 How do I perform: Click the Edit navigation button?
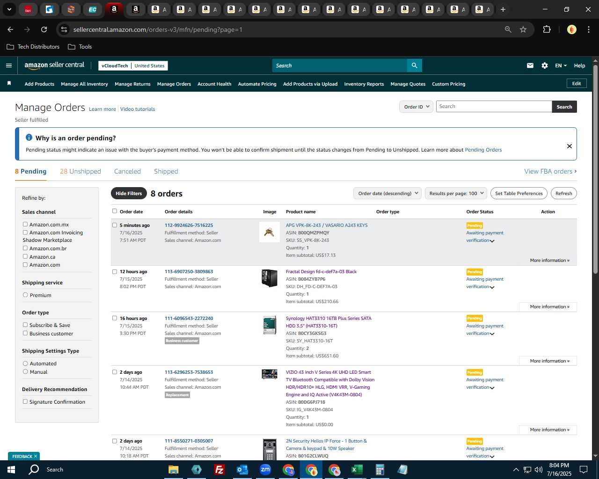577,83
